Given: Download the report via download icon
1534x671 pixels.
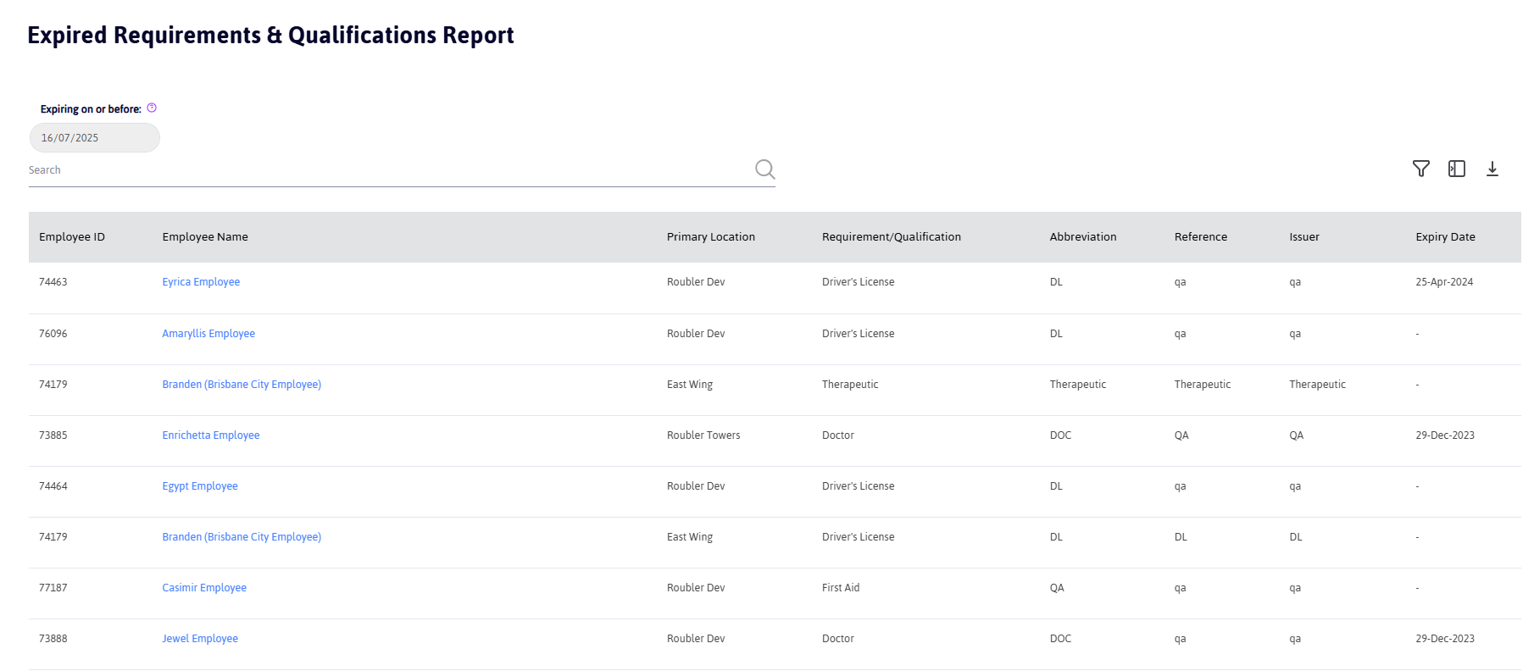Looking at the screenshot, I should coord(1492,169).
